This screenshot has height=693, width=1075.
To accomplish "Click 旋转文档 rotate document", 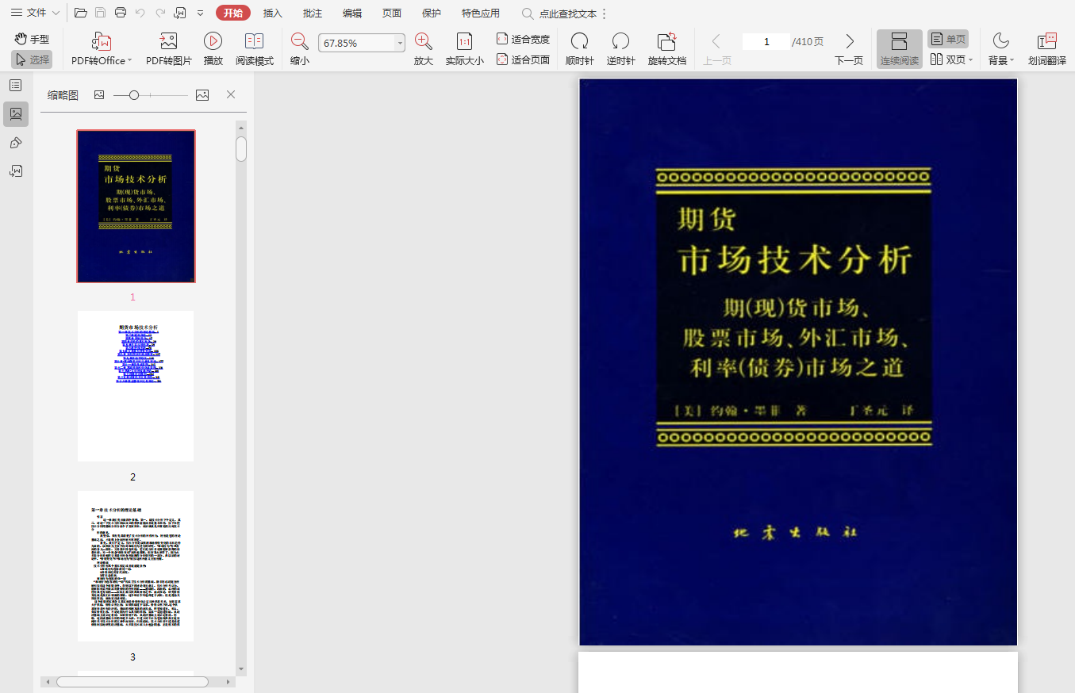I will (x=667, y=49).
